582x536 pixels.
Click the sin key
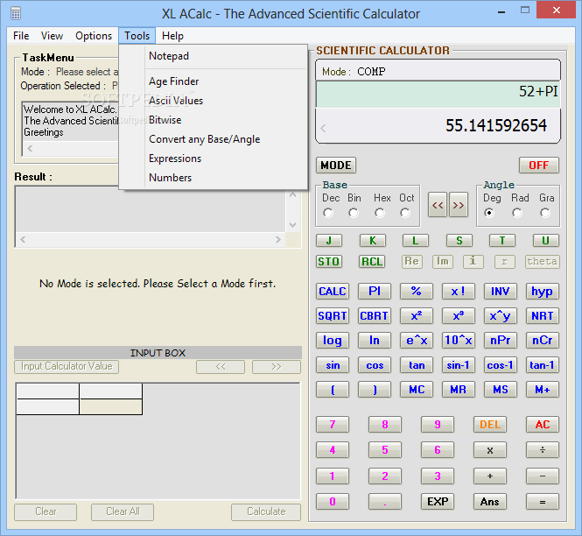(x=333, y=365)
